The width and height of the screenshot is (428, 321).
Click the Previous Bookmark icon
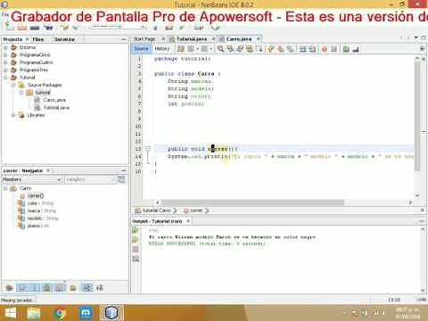tap(271, 49)
